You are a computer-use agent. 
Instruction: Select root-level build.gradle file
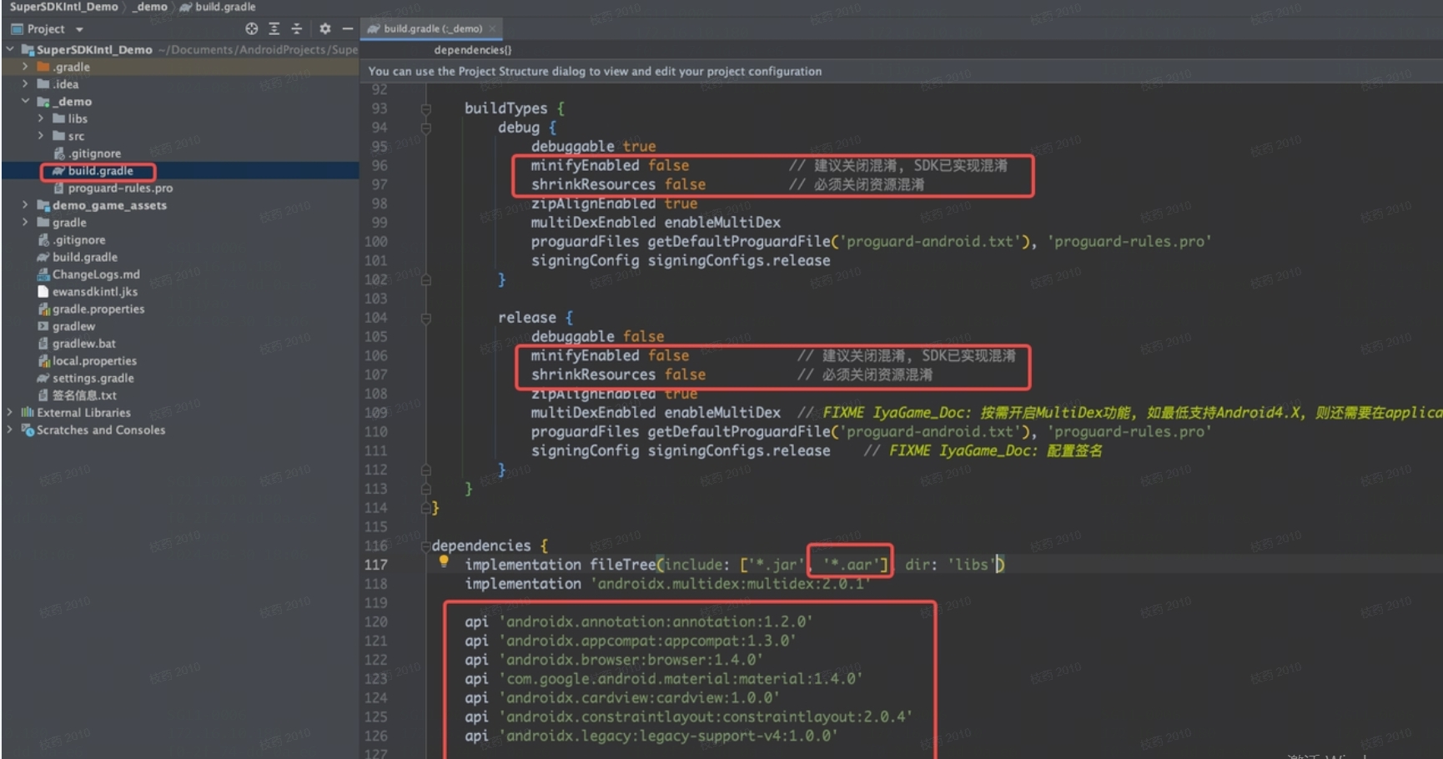point(78,257)
